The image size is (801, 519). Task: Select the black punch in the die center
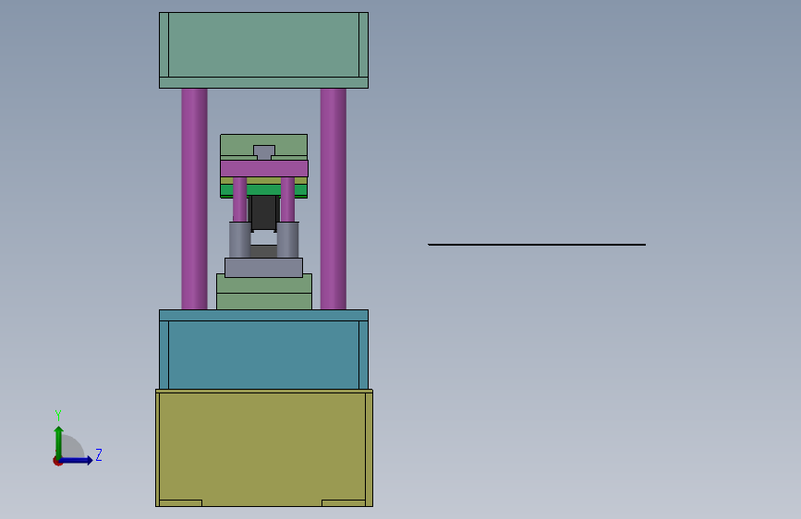point(263,213)
